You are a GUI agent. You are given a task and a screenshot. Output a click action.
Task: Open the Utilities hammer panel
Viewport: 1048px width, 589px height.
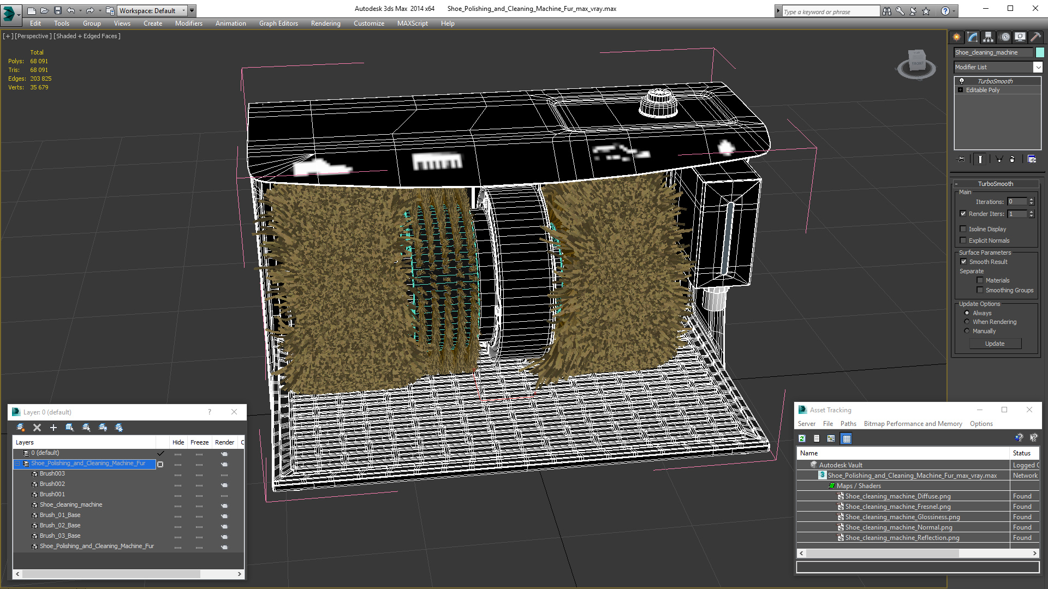tap(1035, 37)
